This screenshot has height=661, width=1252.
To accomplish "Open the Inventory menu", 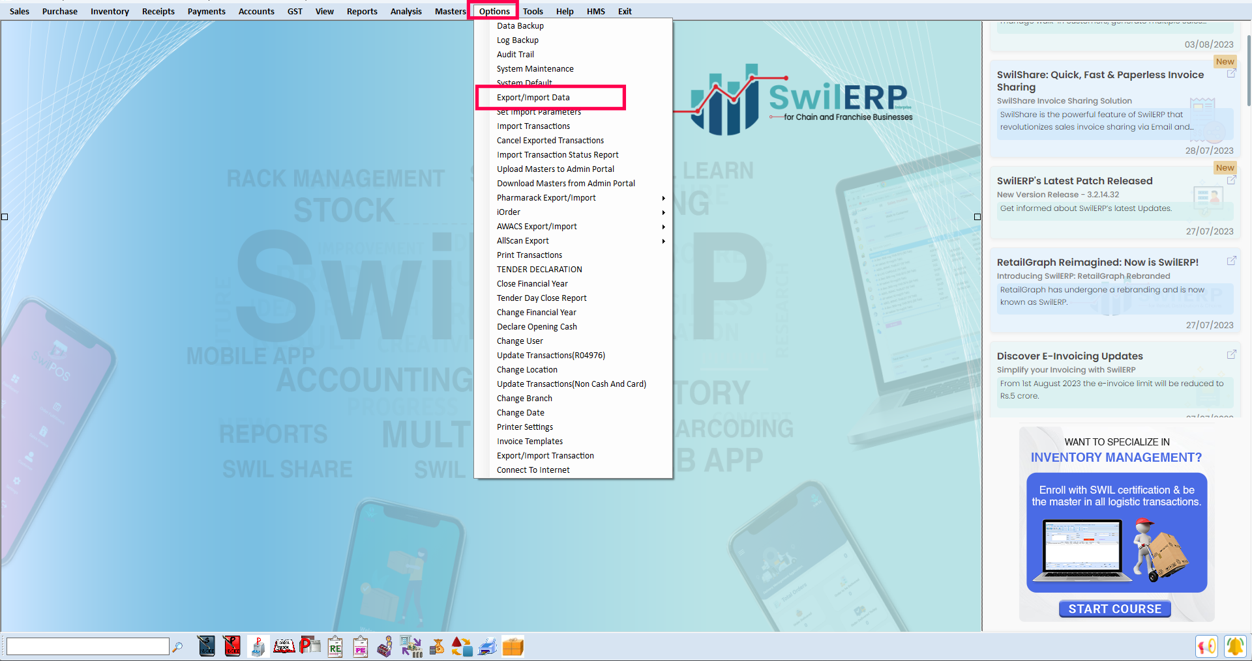I will (110, 11).
